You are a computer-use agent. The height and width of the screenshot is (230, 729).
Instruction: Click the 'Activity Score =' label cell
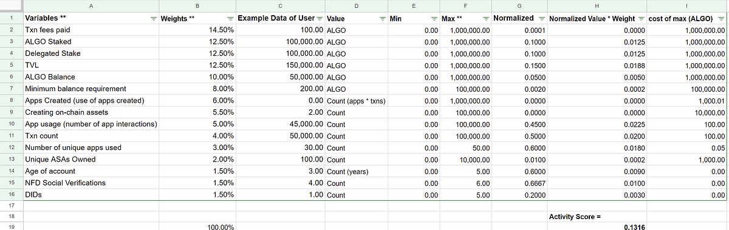click(597, 217)
